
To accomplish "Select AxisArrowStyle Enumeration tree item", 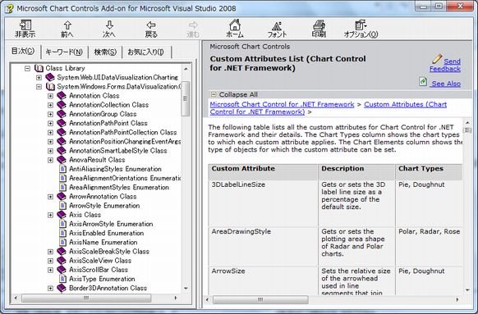I will click(111, 224).
